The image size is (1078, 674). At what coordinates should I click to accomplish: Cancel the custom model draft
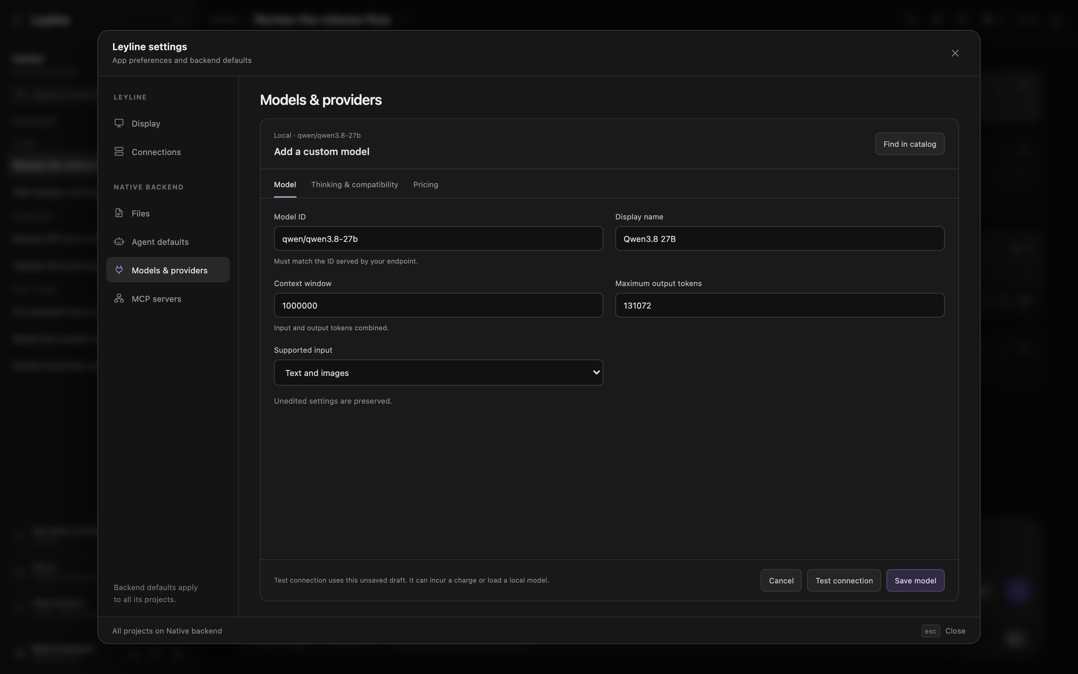pyautogui.click(x=781, y=580)
